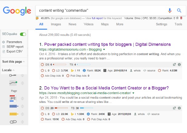This screenshot has height=133, width=187.
Task: Open result 2 SEOquake external link icon
Action: click(x=174, y=108)
